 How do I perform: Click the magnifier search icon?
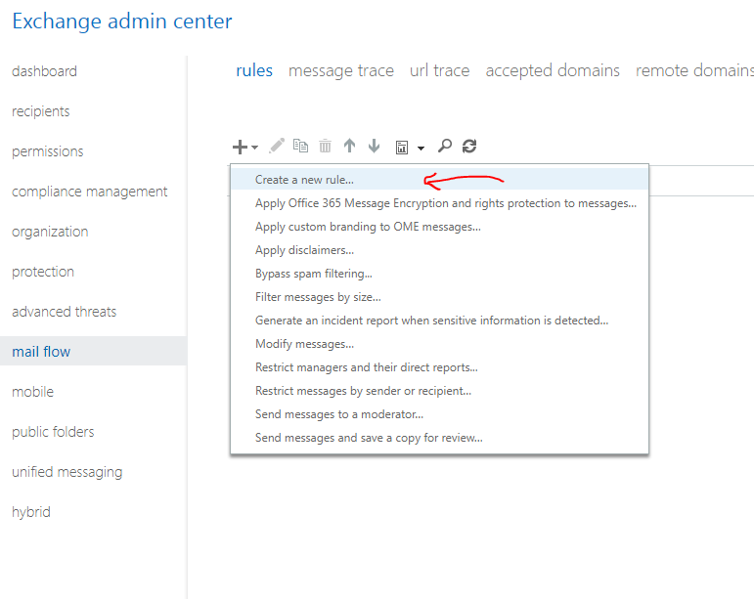(x=445, y=146)
